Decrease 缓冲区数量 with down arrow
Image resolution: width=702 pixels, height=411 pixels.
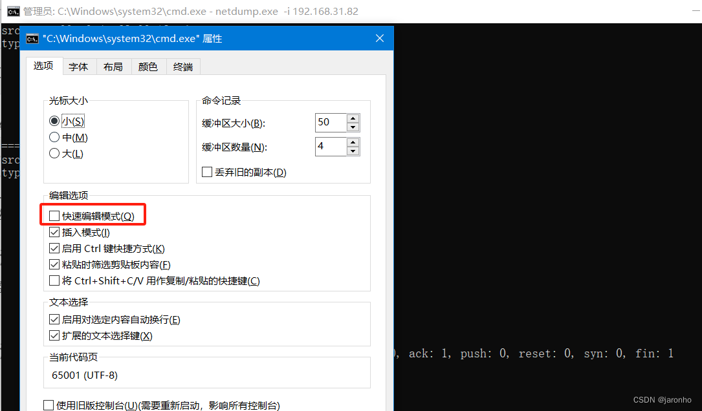(x=353, y=151)
